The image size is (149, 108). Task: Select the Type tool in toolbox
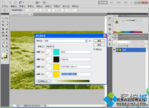pyautogui.click(x=7, y=43)
